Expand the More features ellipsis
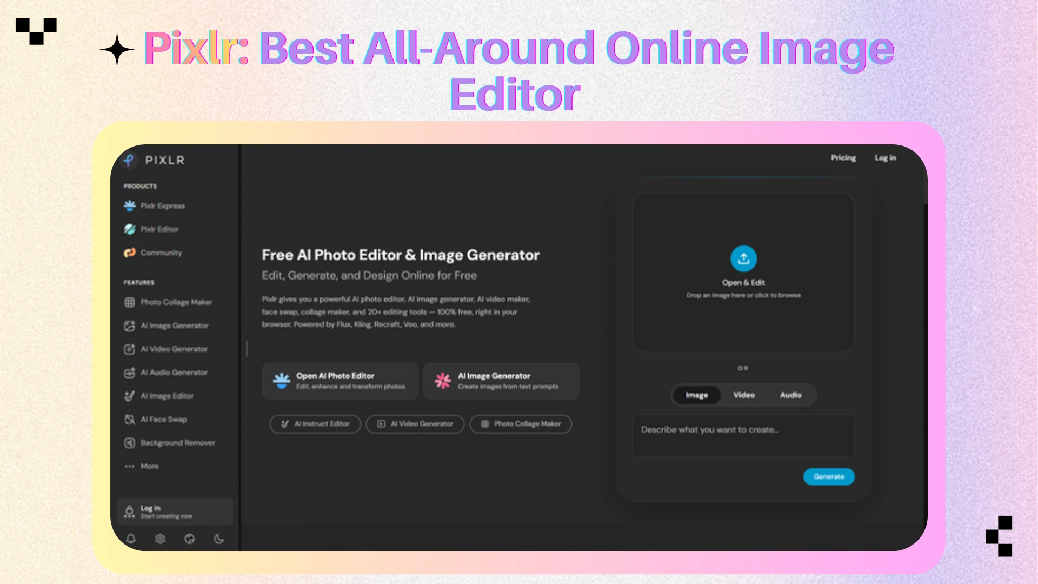The image size is (1038, 584). (130, 466)
